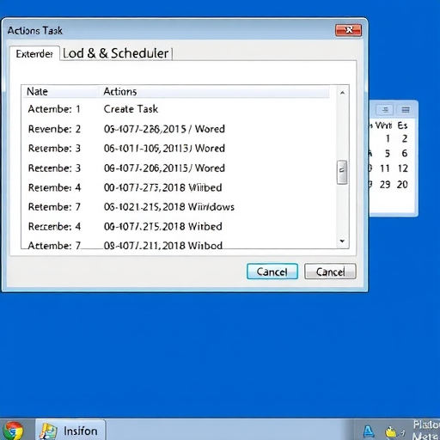Click the blue-outlined Cancel button
The width and height of the screenshot is (440, 440).
pyautogui.click(x=272, y=272)
